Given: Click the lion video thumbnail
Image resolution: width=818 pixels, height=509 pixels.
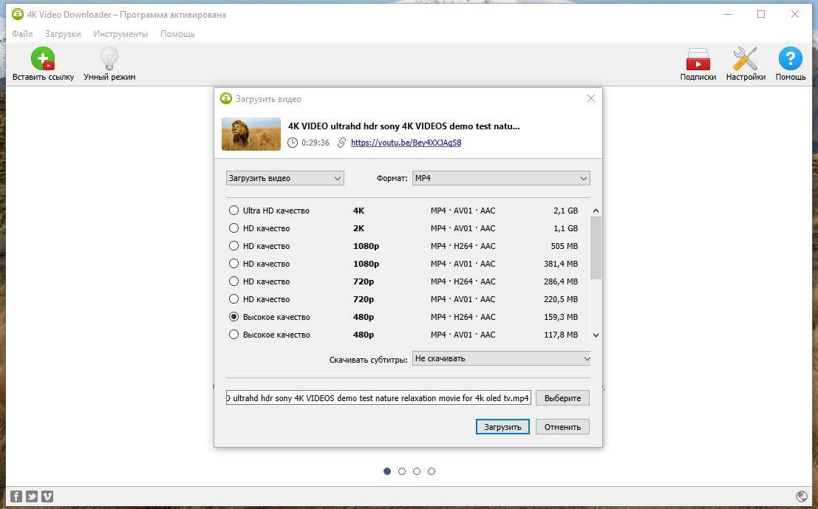Looking at the screenshot, I should [x=251, y=134].
